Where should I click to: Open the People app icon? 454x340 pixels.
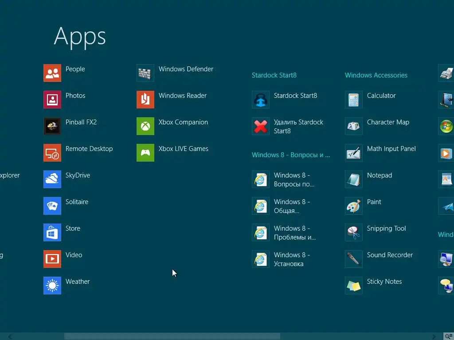tap(52, 73)
